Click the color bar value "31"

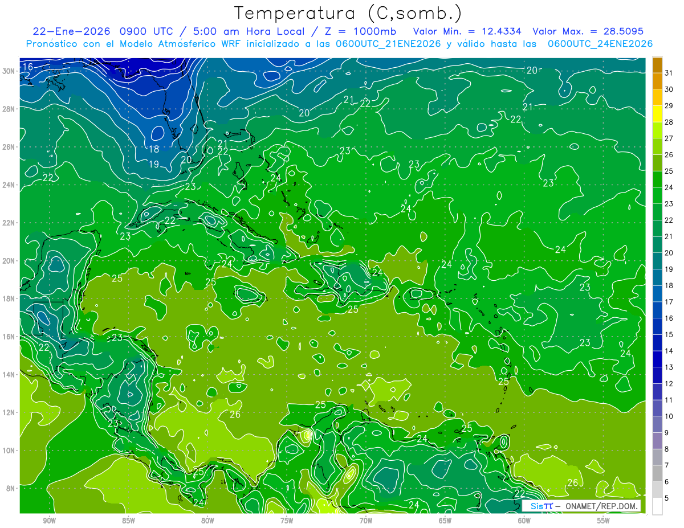click(x=669, y=73)
